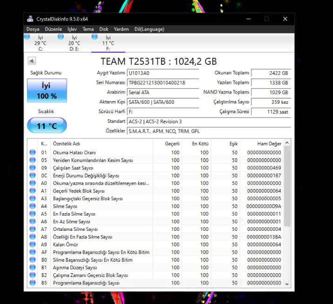Image resolution: width=333 pixels, height=304 pixels.
Task: Open the Düzenle menu
Action: click(x=53, y=29)
